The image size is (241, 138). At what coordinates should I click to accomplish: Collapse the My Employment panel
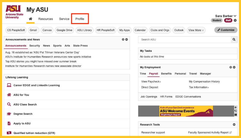point(234,67)
